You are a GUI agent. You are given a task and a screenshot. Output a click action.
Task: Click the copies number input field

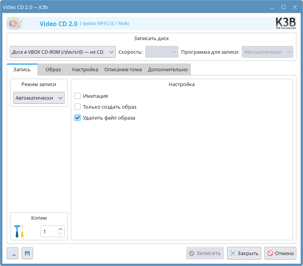pos(49,231)
